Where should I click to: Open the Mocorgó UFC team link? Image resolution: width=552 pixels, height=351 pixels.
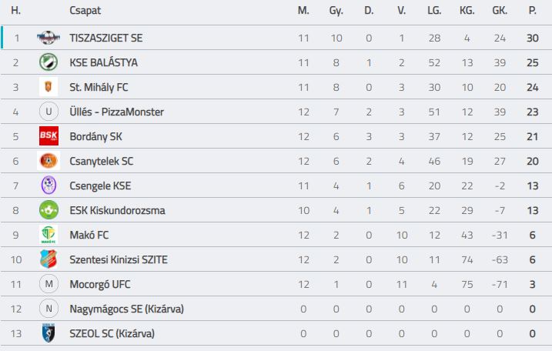100,285
